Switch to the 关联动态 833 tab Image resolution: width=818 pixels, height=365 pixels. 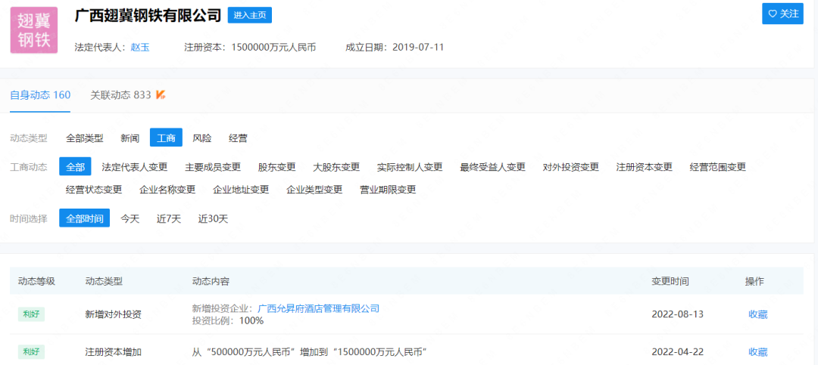coord(120,95)
